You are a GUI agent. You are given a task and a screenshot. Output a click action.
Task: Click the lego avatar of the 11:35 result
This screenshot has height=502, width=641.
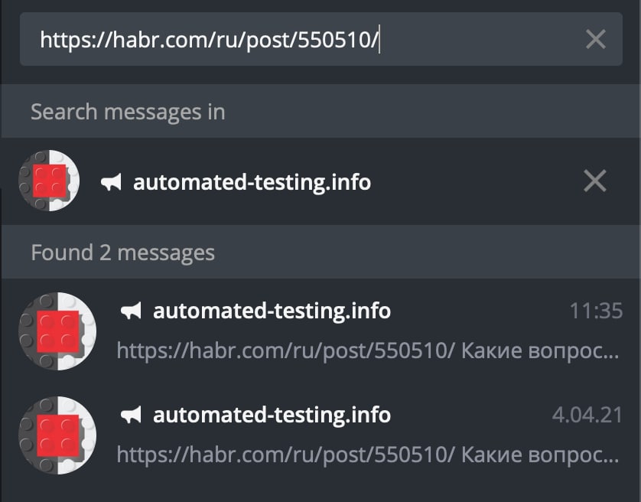click(x=57, y=331)
